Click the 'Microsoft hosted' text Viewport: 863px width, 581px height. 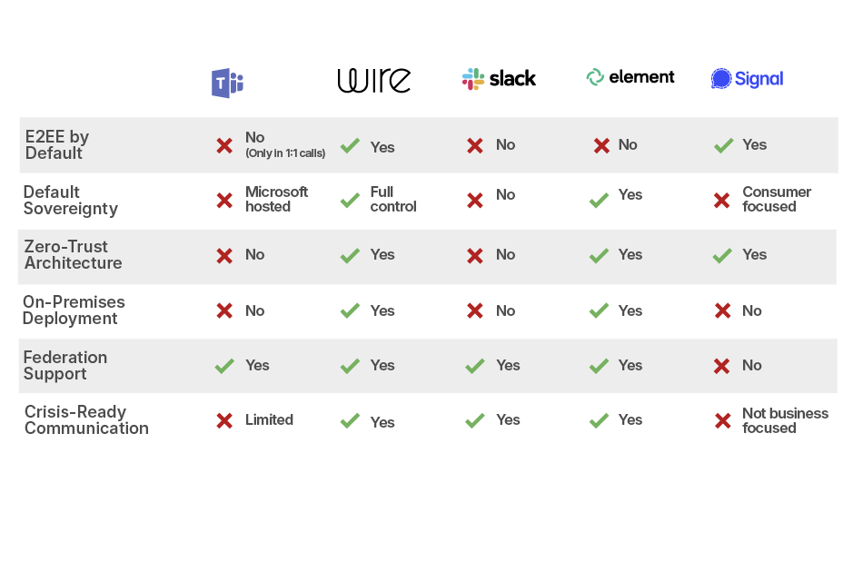[x=276, y=199]
